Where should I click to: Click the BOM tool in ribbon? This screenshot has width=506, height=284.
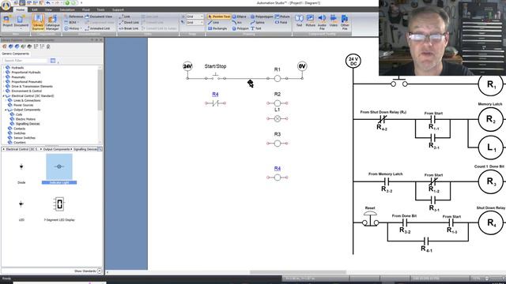(x=70, y=22)
